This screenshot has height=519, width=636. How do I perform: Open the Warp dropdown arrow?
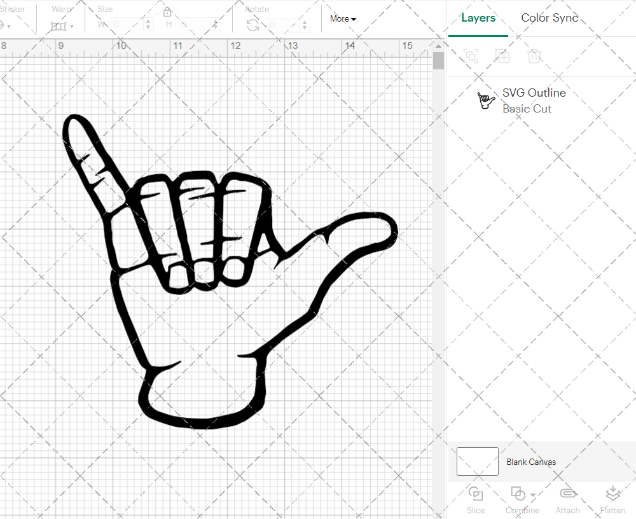click(73, 27)
